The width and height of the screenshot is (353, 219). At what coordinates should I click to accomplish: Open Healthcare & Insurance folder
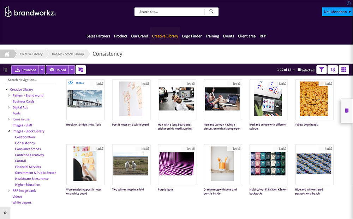pos(32,179)
